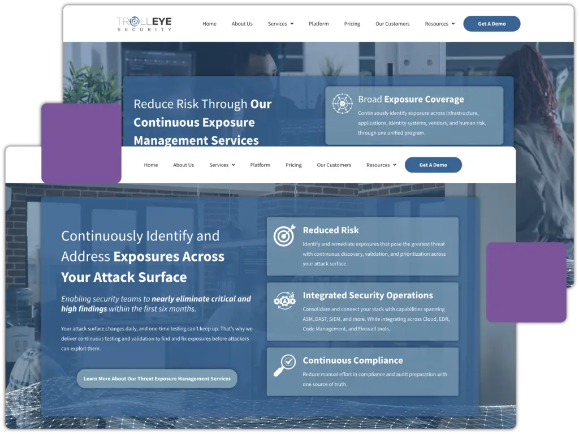579x434 pixels.
Task: Go to Home in the top navigation bar
Action: click(x=209, y=24)
